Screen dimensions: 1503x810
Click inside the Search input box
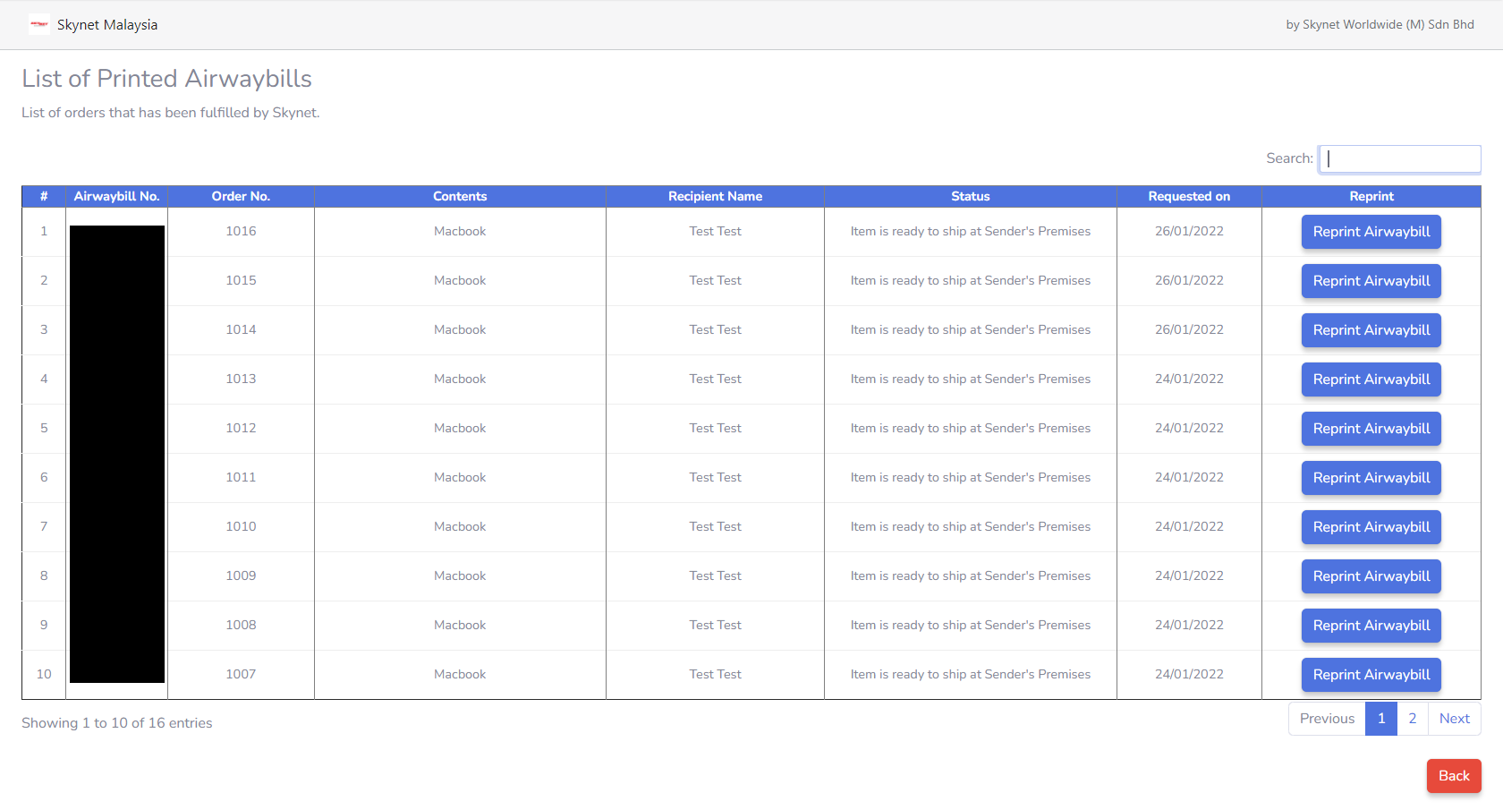click(x=1399, y=158)
